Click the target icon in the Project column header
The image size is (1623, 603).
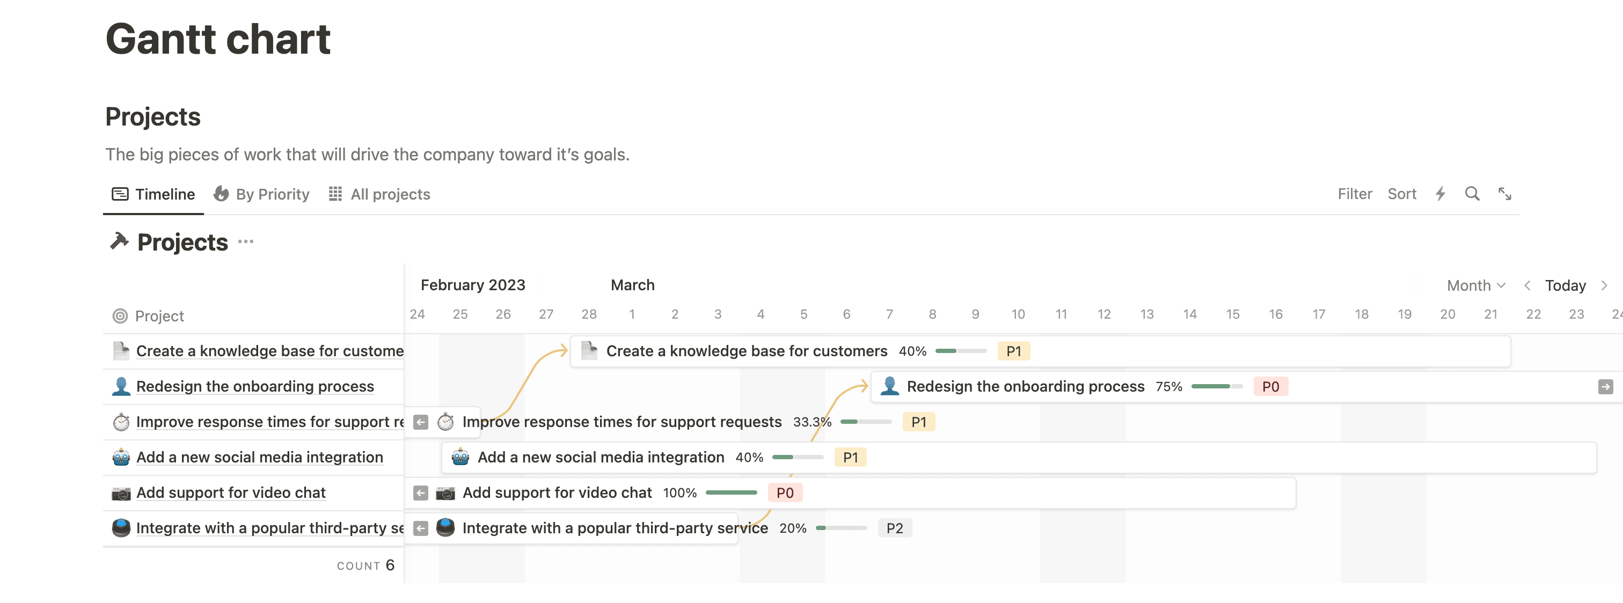point(120,315)
